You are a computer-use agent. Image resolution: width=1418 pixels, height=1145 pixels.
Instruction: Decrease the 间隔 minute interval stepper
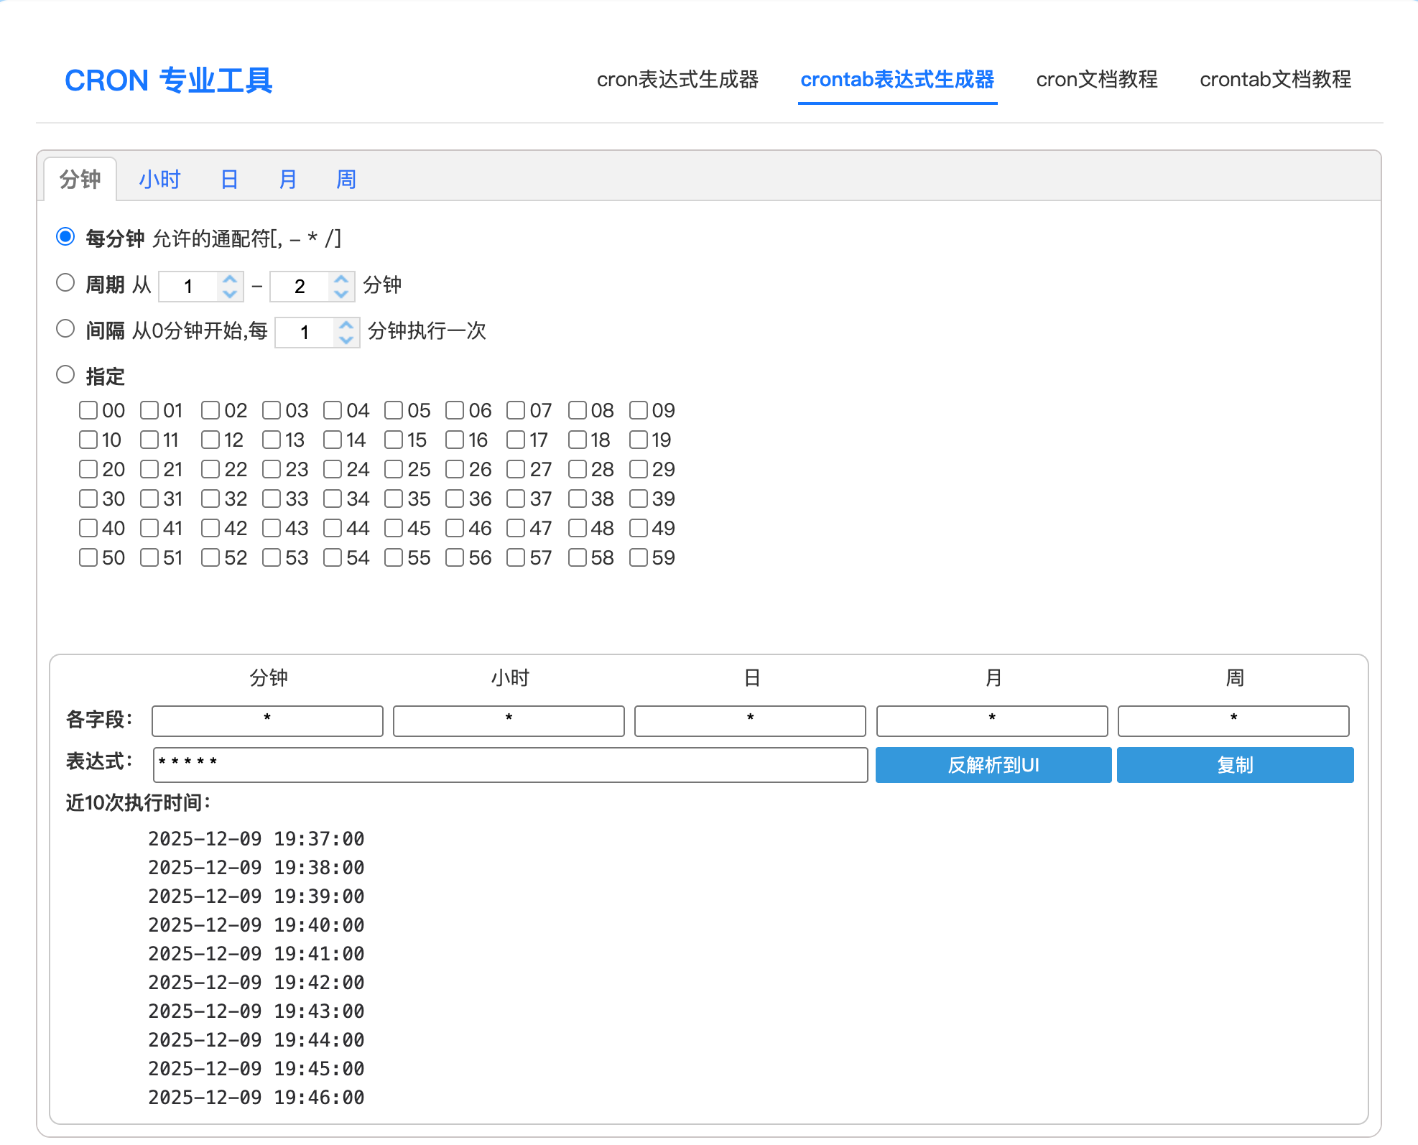(x=346, y=339)
